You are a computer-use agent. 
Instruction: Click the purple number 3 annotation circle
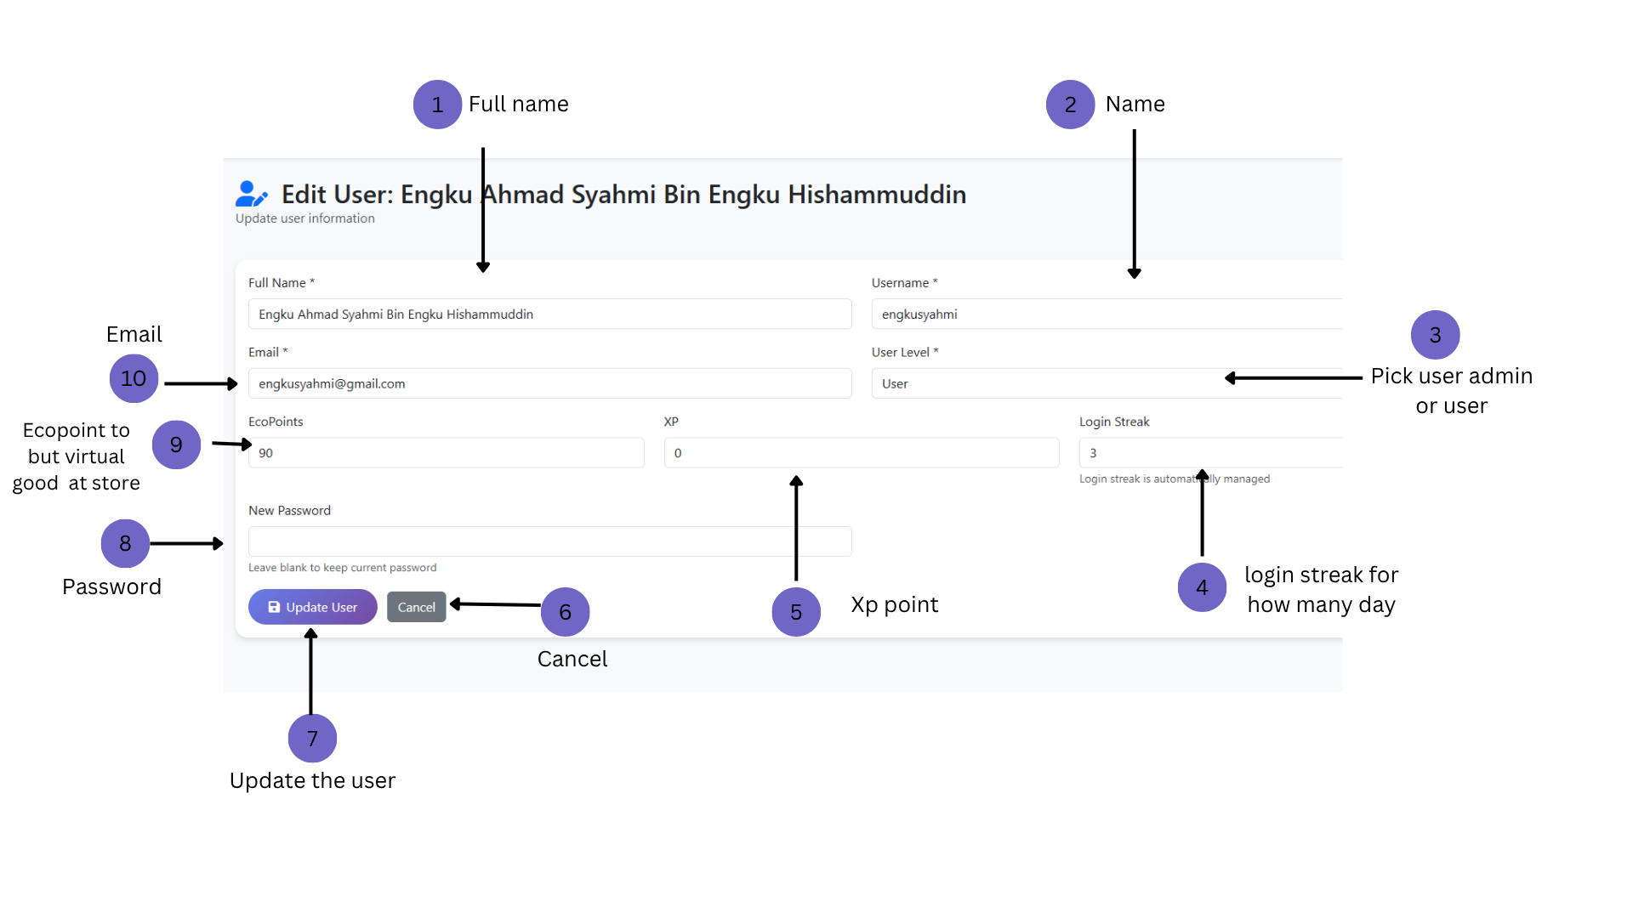1435,335
